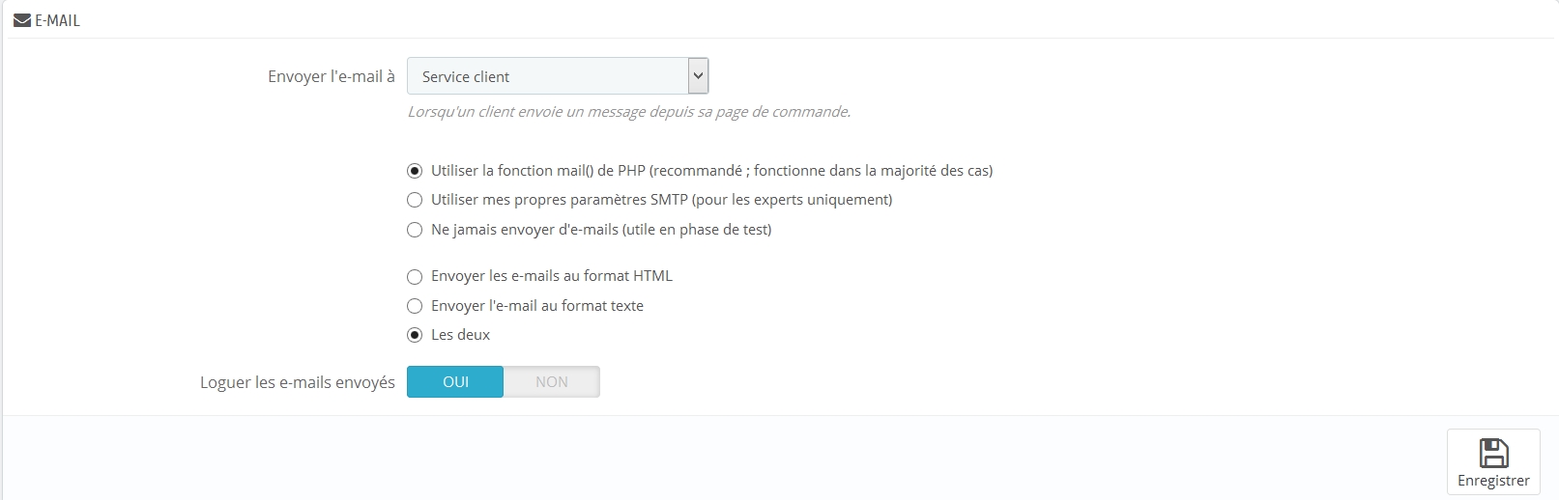The height and width of the screenshot is (500, 1559).
Task: Click the 'Envoyer l'e-mail à' field label
Action: (331, 76)
